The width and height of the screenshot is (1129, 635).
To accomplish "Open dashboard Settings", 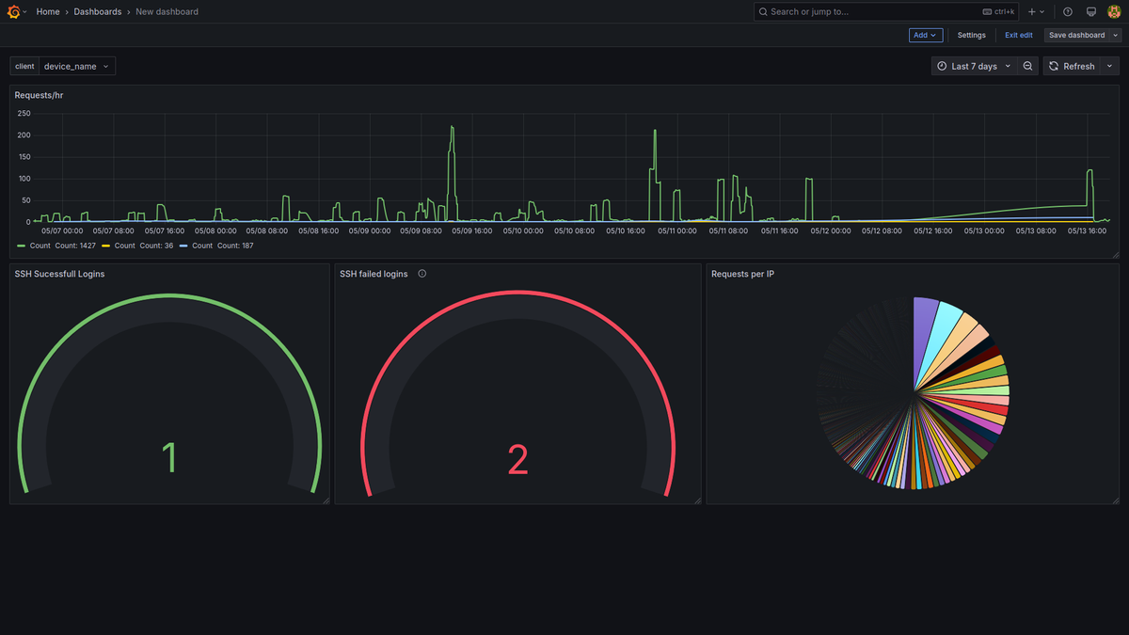I will tap(972, 35).
